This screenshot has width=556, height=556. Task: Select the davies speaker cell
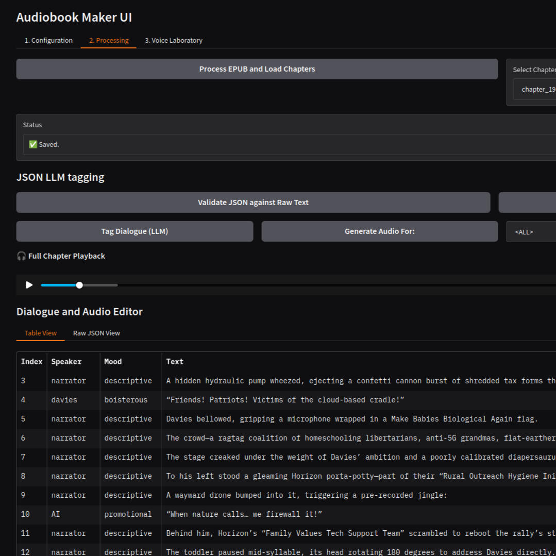(64, 400)
